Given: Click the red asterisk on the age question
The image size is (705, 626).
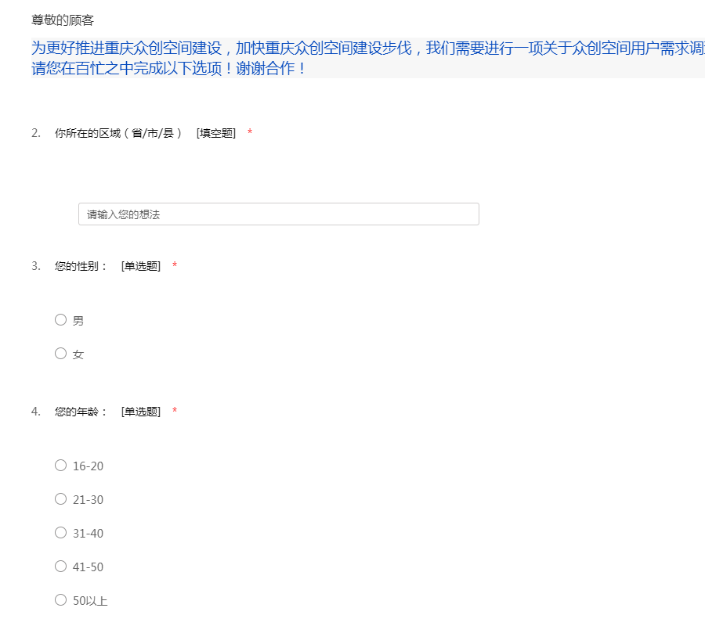Looking at the screenshot, I should click(175, 412).
